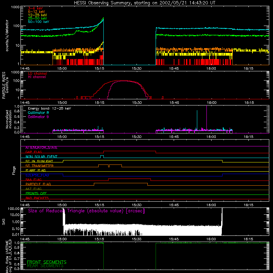Click the FRONT SEGMENTS legend label
273x273 pixels.
47,262
